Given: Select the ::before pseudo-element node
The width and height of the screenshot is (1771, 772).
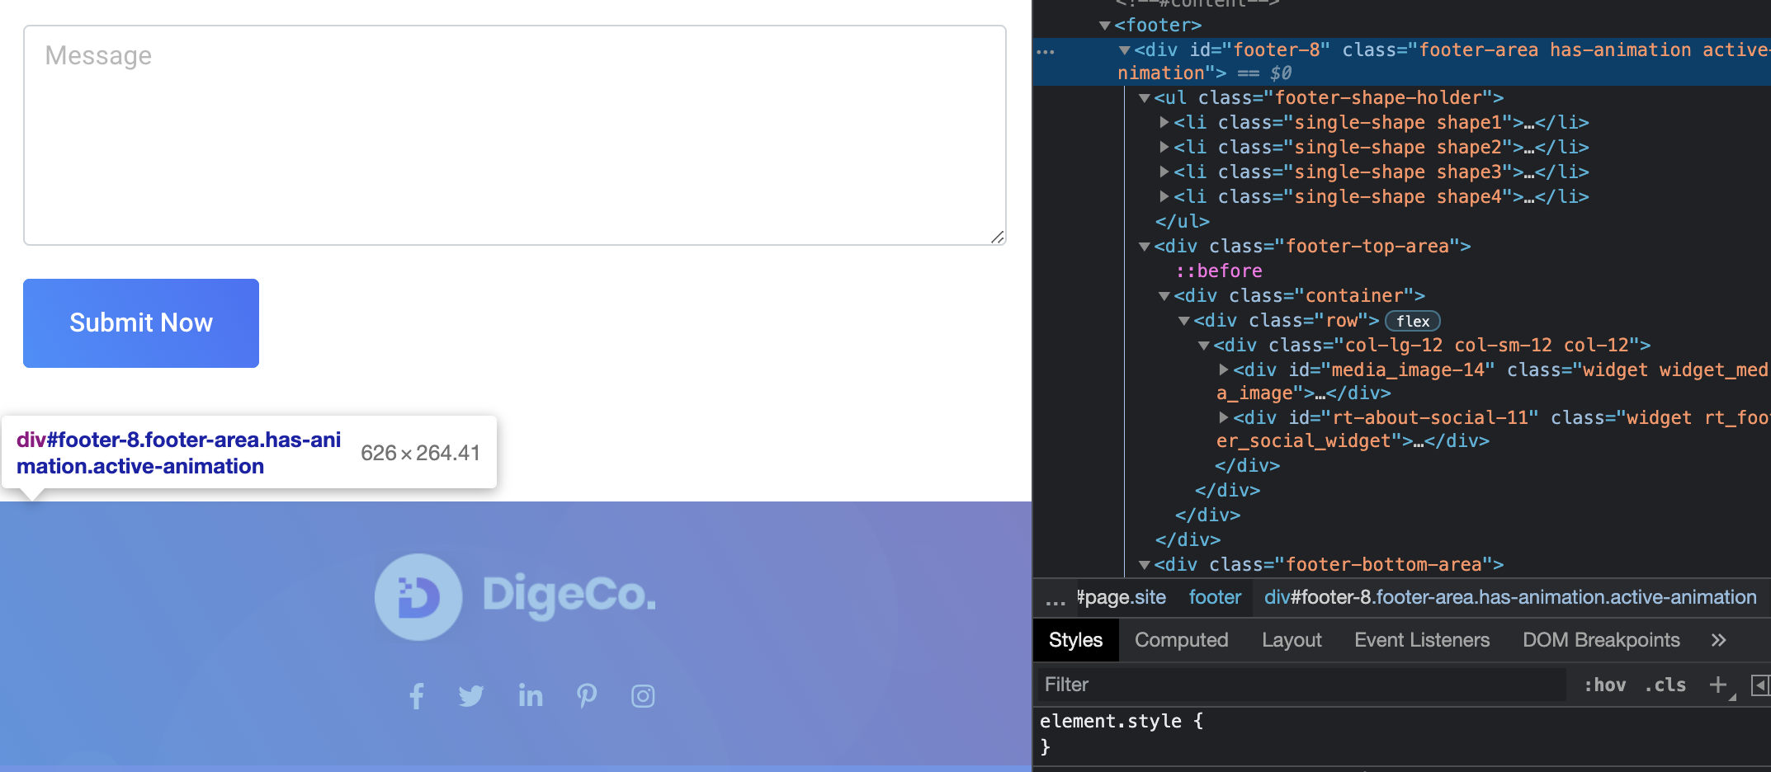Looking at the screenshot, I should tap(1219, 271).
